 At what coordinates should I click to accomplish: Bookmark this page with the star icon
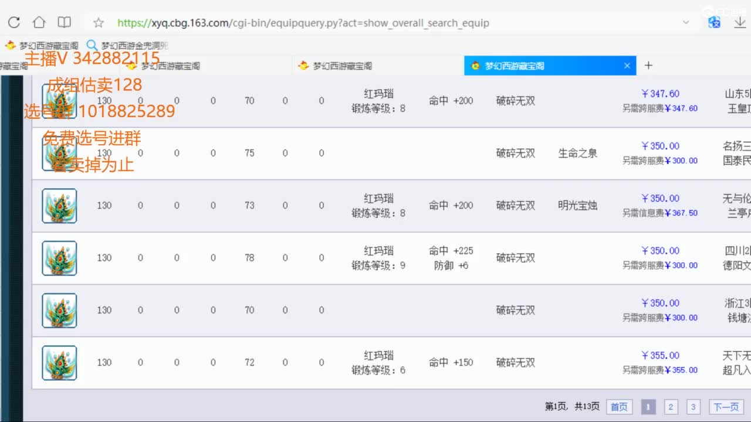tap(99, 23)
